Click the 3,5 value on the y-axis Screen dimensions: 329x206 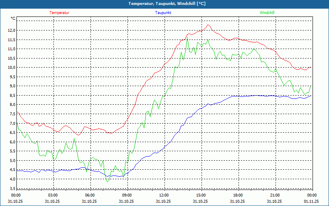point(11,189)
